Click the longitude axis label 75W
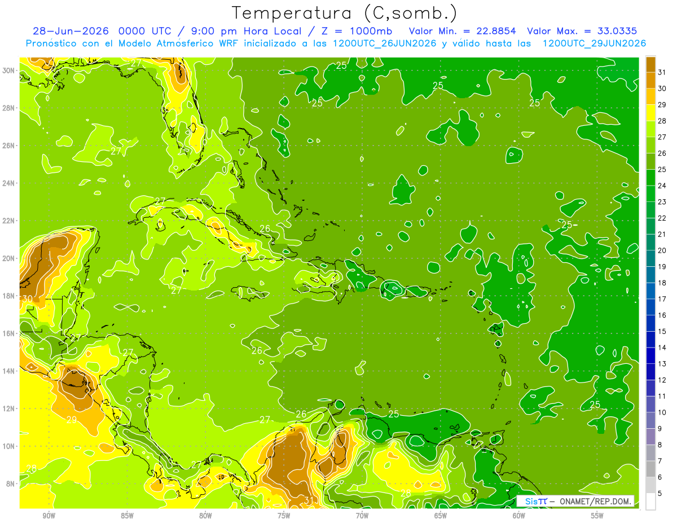The width and height of the screenshot is (677, 523). 284,516
